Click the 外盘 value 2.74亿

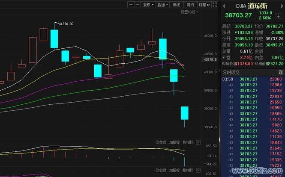click(246, 58)
